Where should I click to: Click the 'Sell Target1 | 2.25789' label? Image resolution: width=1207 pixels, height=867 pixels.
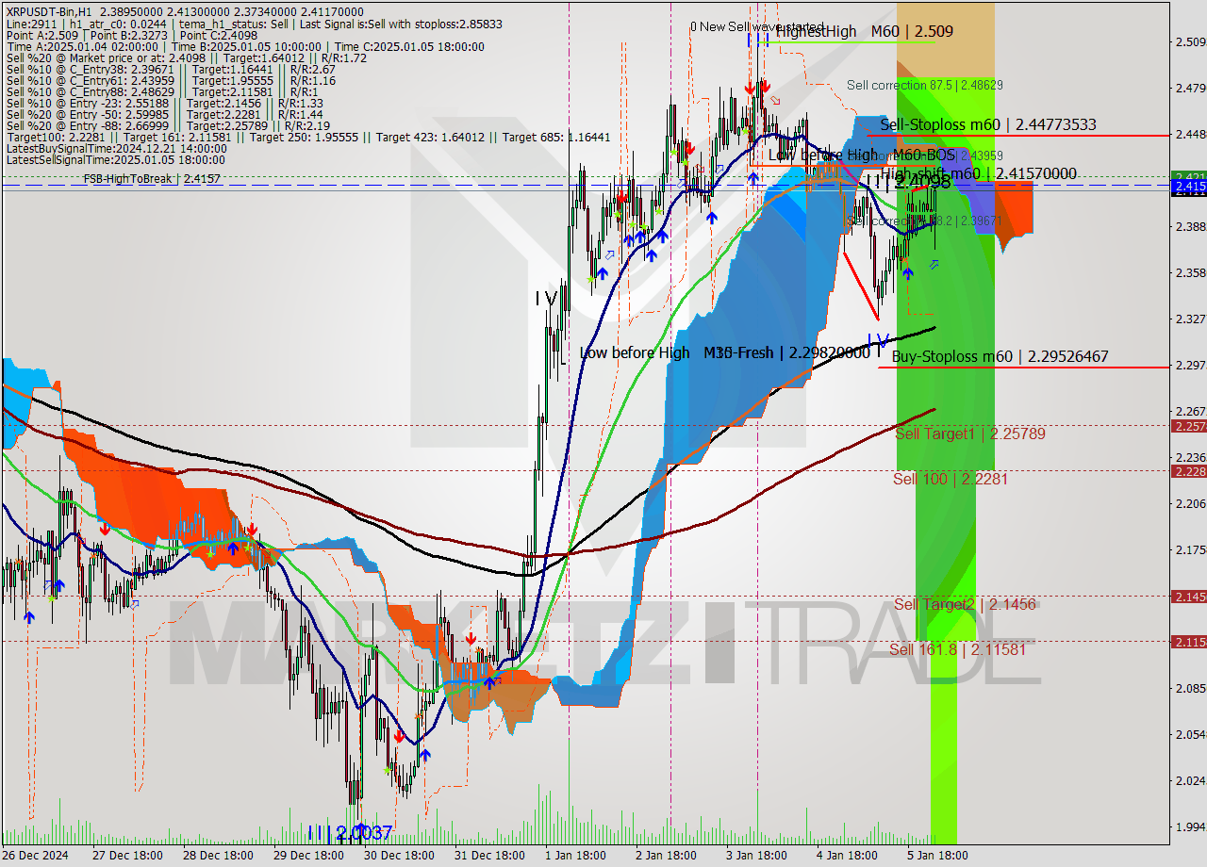970,433
